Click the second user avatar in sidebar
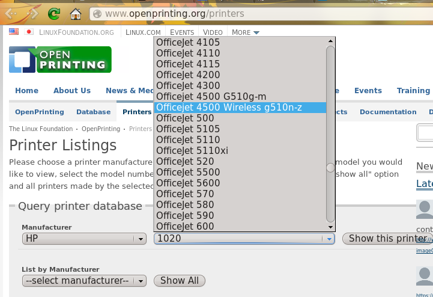 pyautogui.click(x=425, y=277)
